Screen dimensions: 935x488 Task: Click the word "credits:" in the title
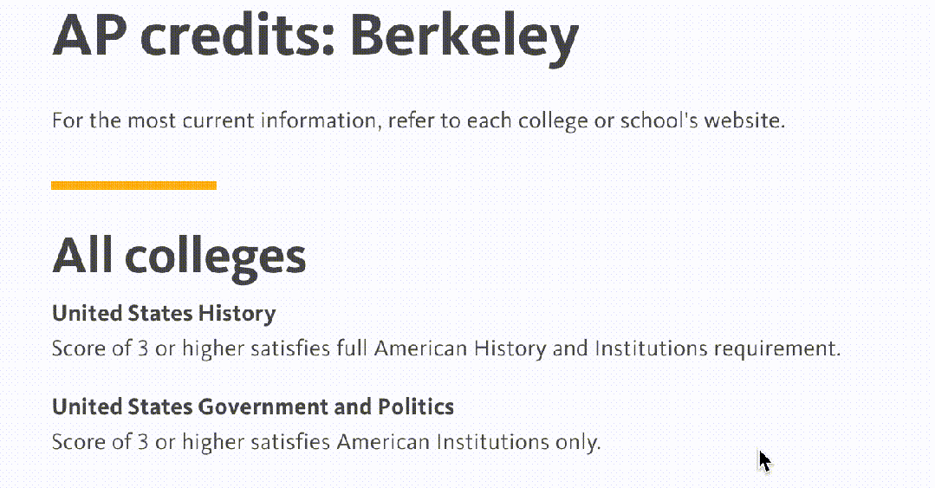[x=236, y=36]
